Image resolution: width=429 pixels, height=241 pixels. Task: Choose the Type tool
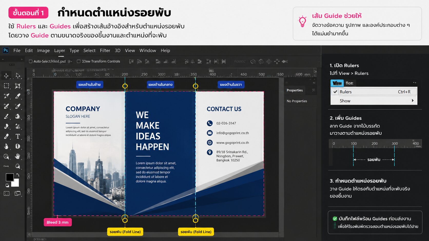pyautogui.click(x=18, y=136)
